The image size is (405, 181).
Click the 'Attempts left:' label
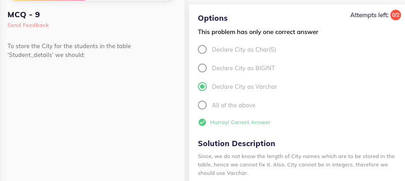tap(369, 15)
